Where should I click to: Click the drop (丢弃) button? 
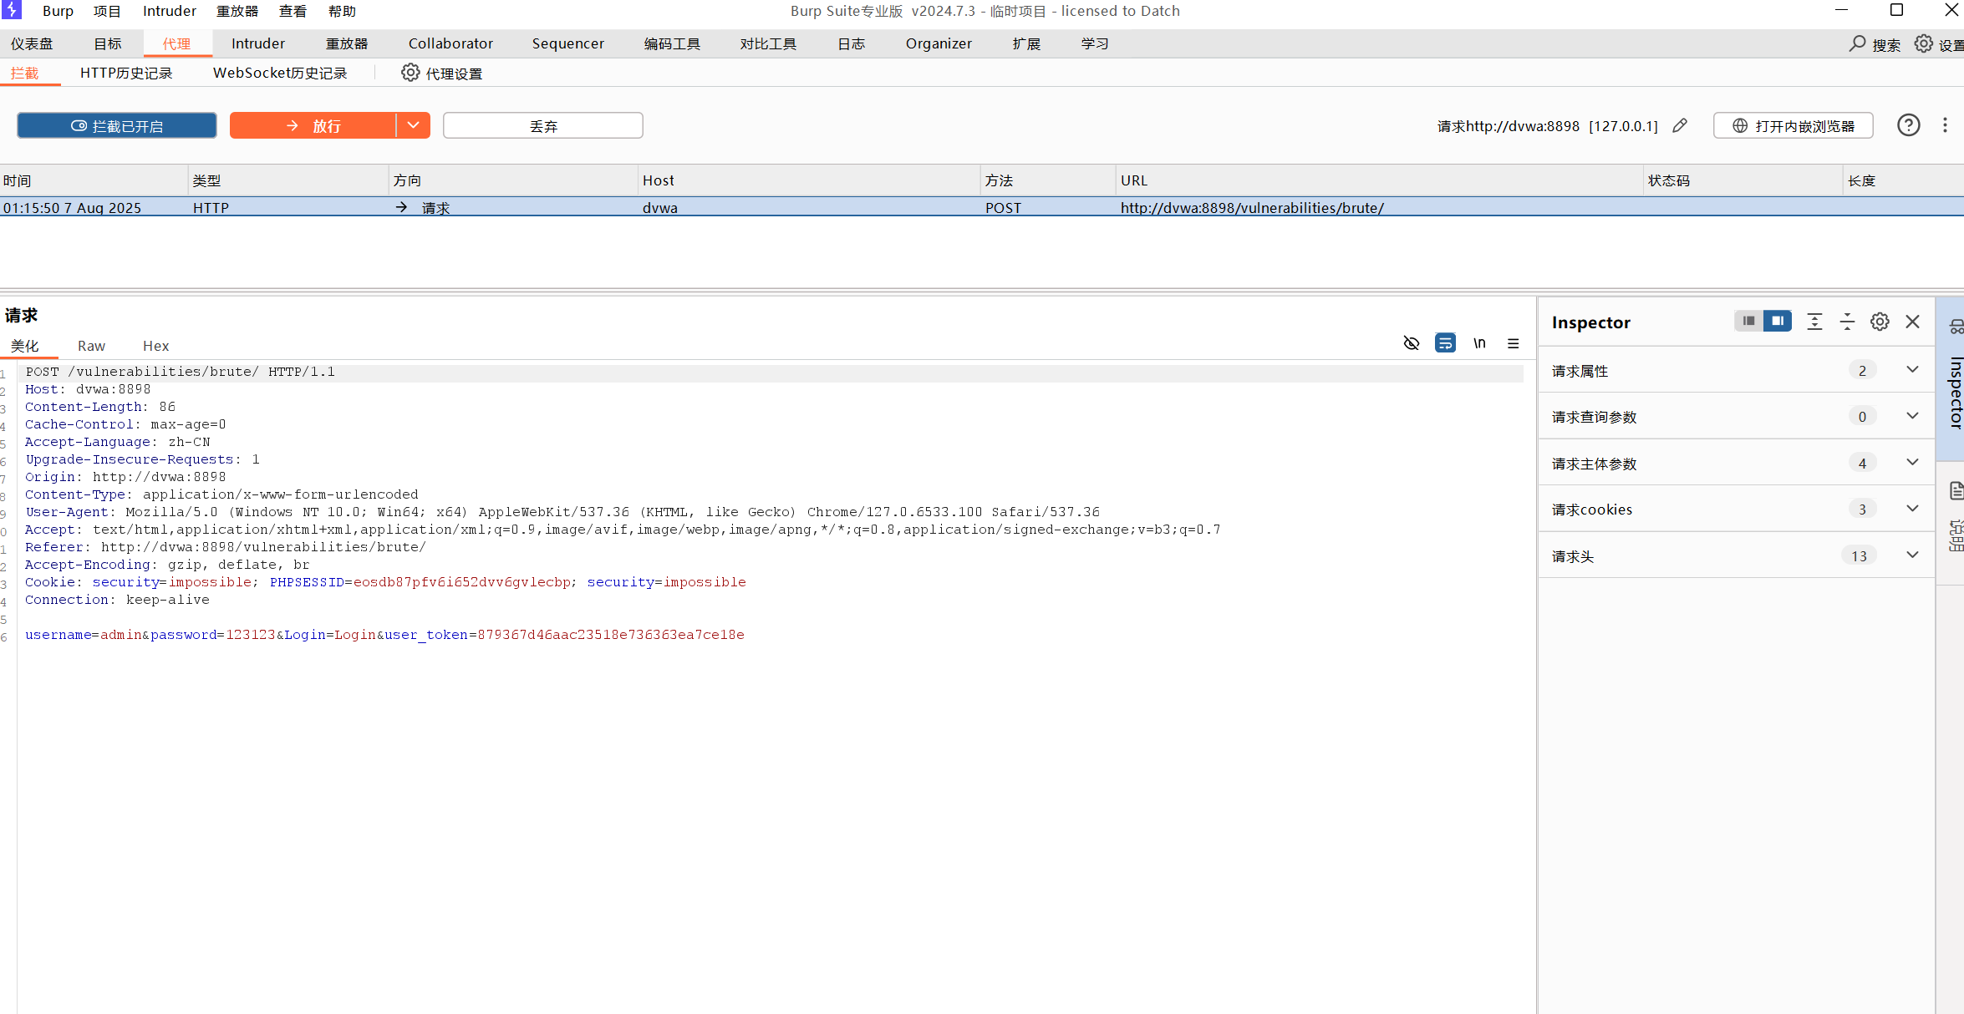point(543,125)
